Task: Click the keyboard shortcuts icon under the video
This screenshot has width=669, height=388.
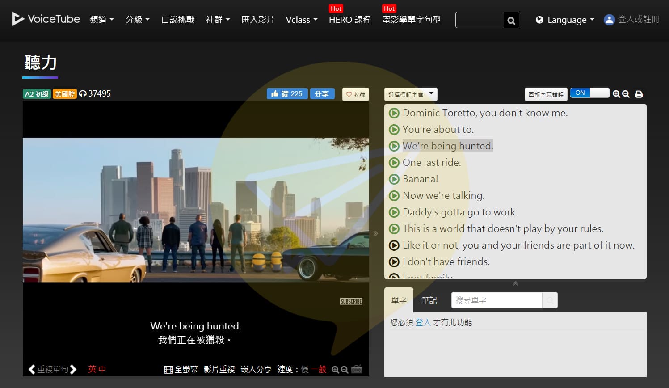Action: pos(357,369)
